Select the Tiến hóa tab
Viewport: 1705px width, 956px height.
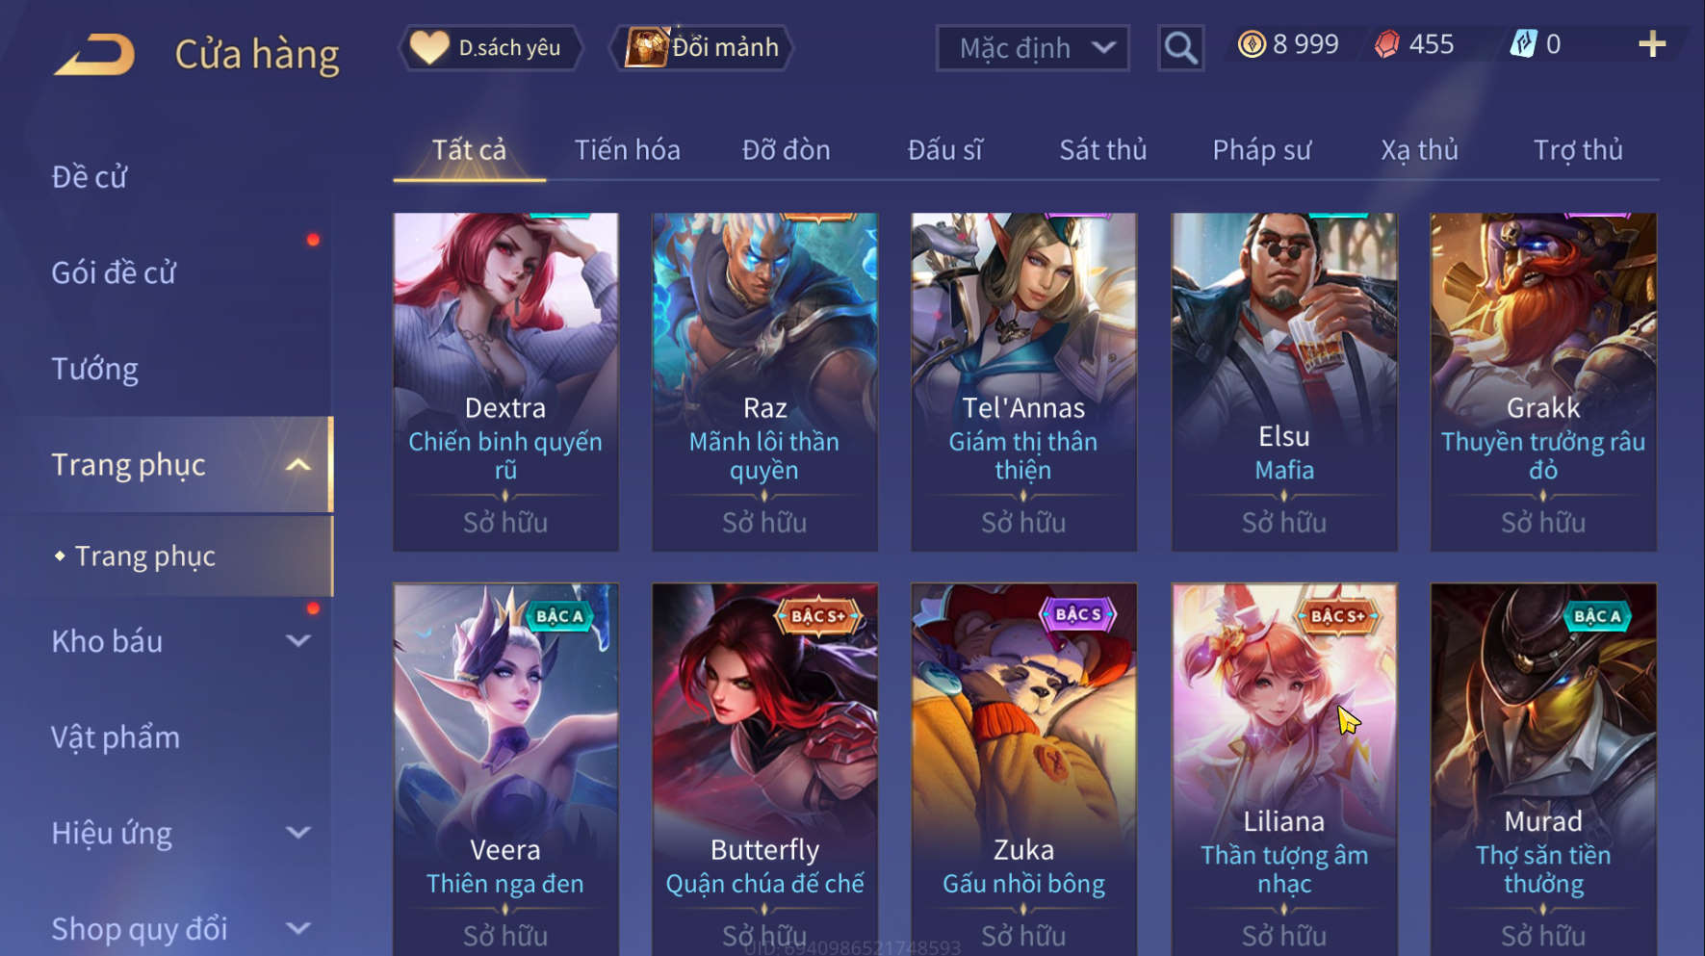pos(628,150)
